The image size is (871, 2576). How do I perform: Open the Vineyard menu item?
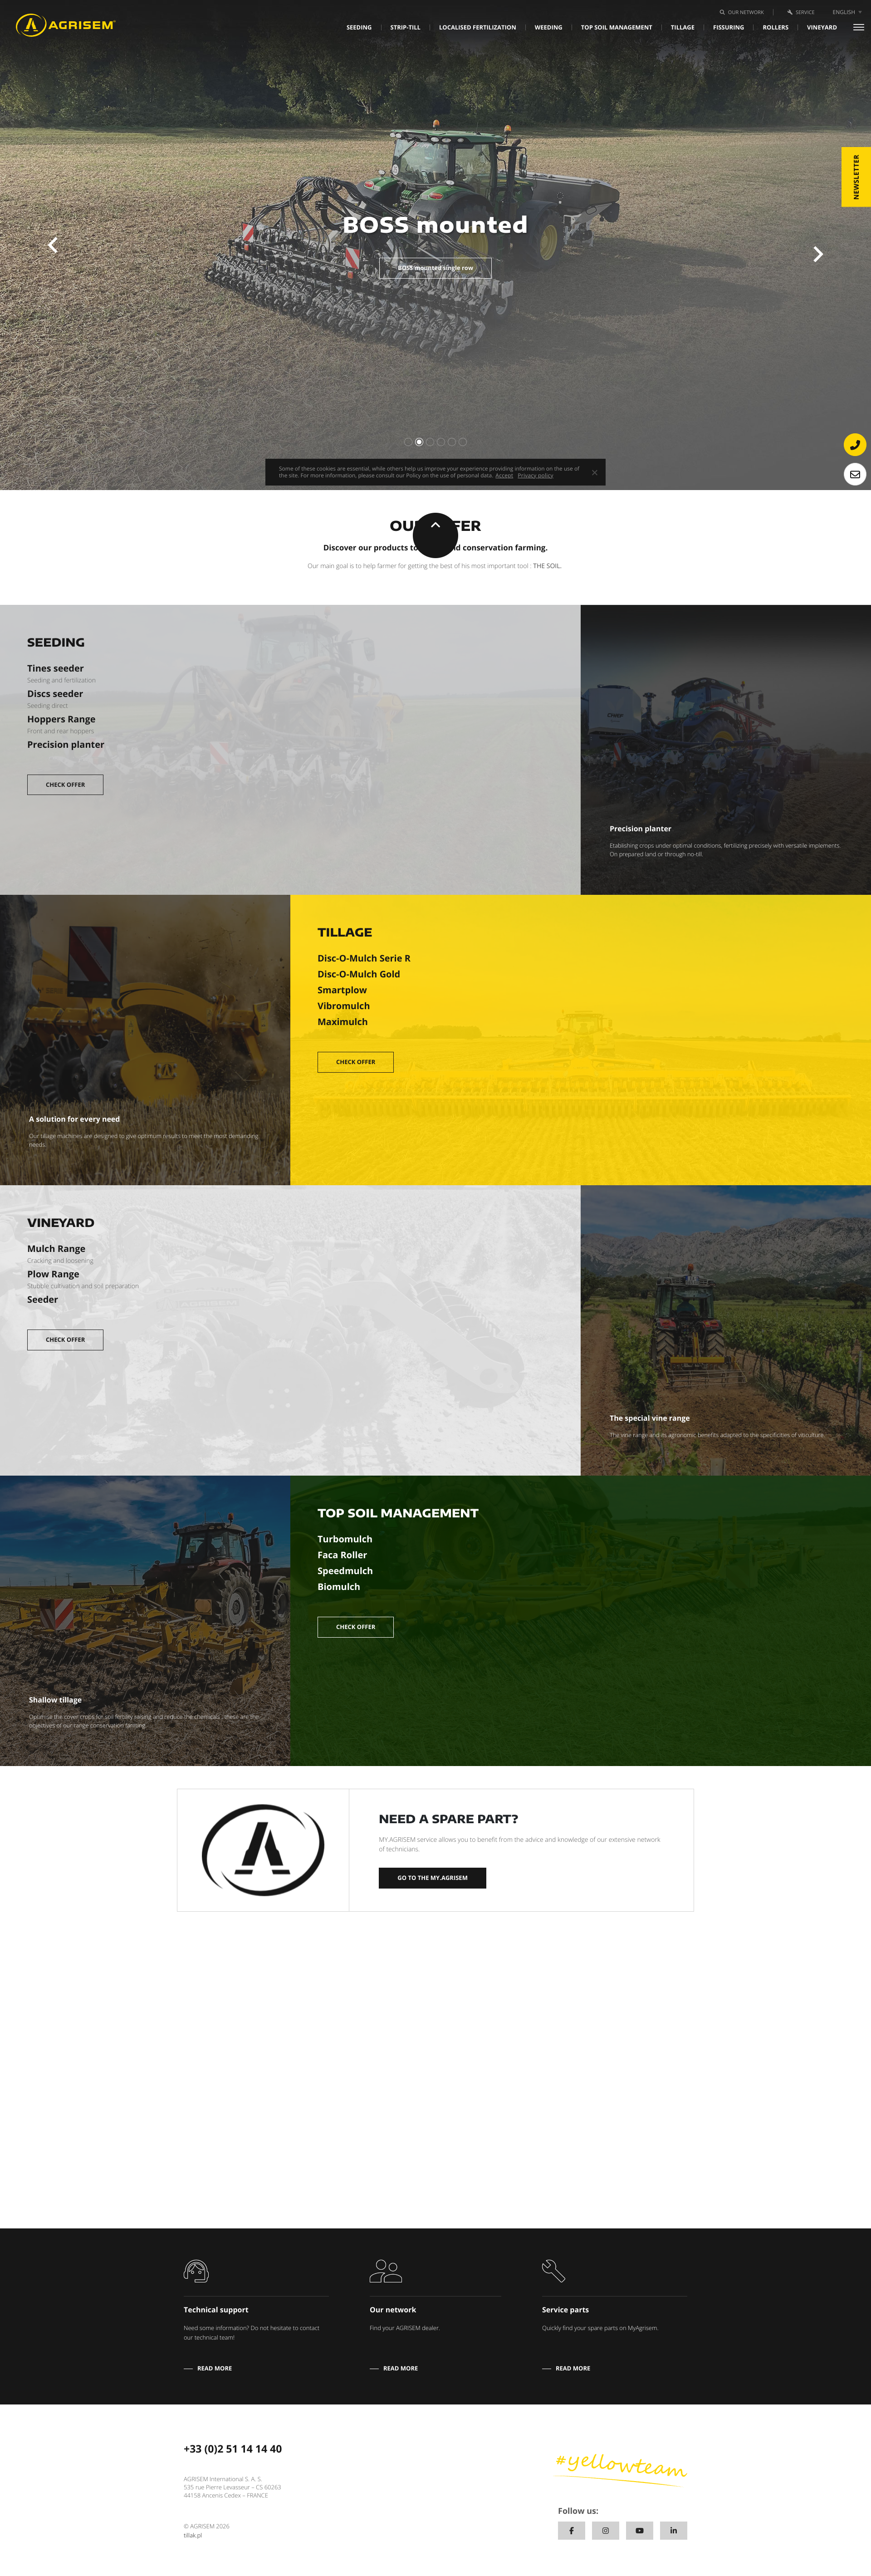[x=822, y=27]
